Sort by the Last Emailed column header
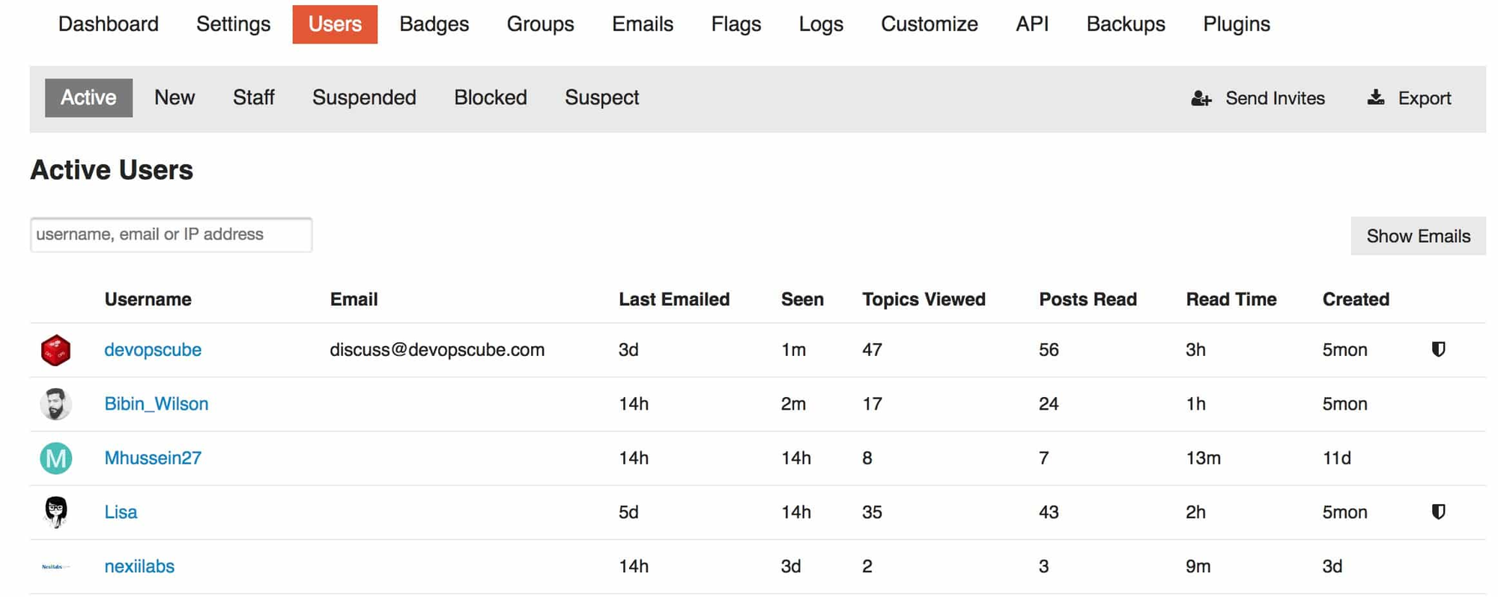The width and height of the screenshot is (1498, 597). tap(673, 300)
